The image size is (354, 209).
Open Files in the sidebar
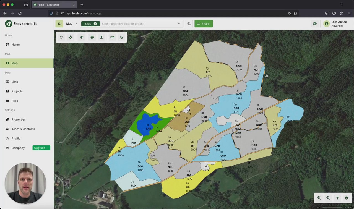[x=27, y=101]
